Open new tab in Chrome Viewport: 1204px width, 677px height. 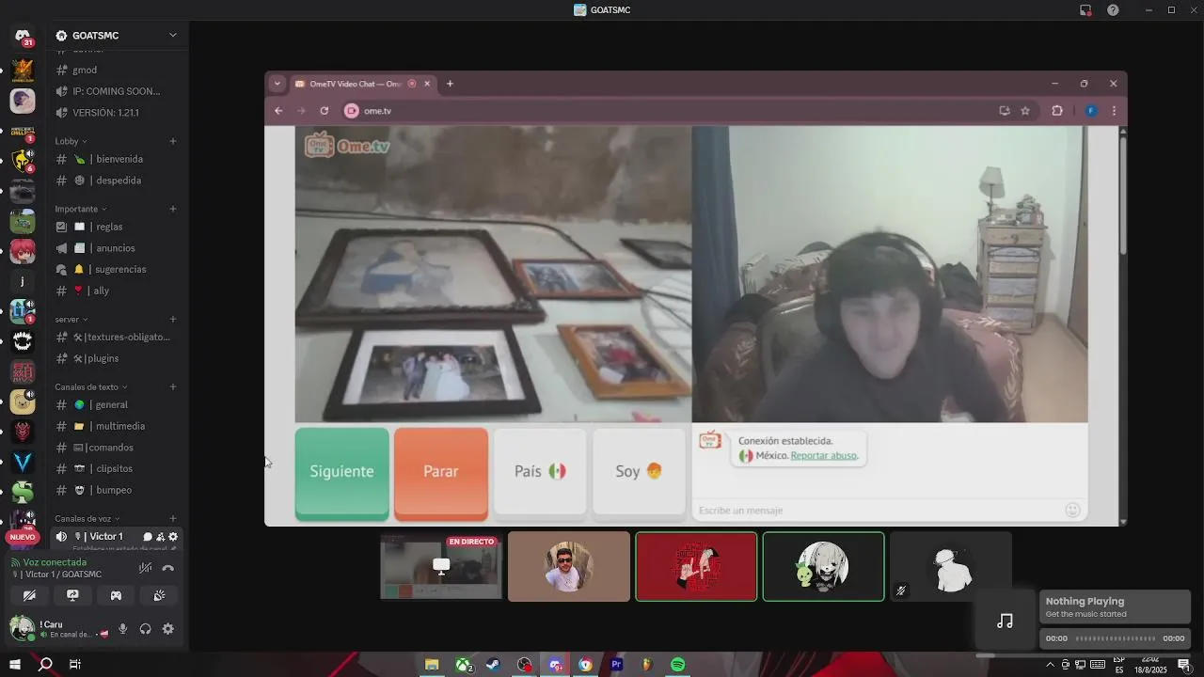pyautogui.click(x=450, y=84)
